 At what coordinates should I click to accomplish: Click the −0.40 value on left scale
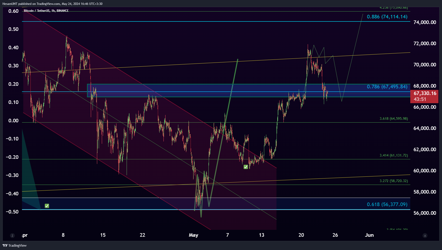[12, 194]
